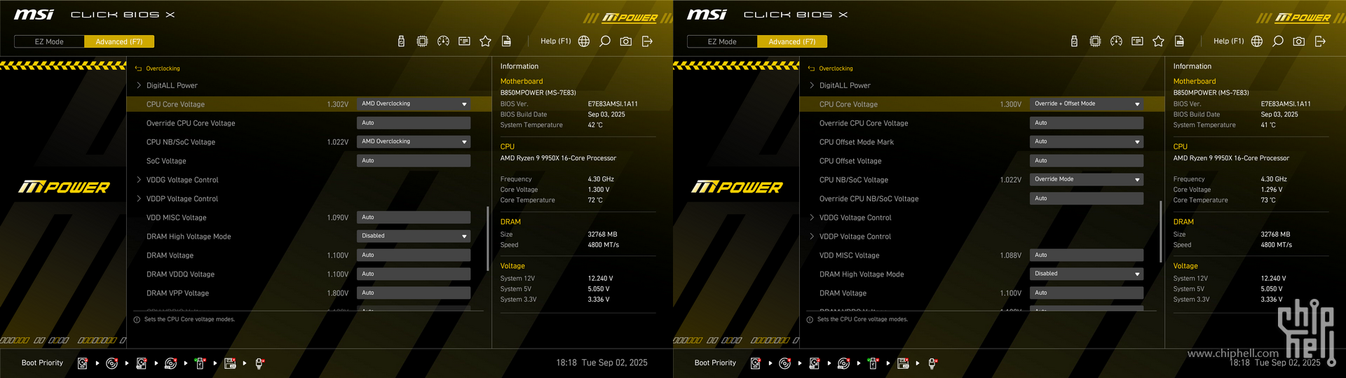Click DRAM VDDQ Voltage Auto field in left window
Image resolution: width=1346 pixels, height=378 pixels.
[x=414, y=274]
